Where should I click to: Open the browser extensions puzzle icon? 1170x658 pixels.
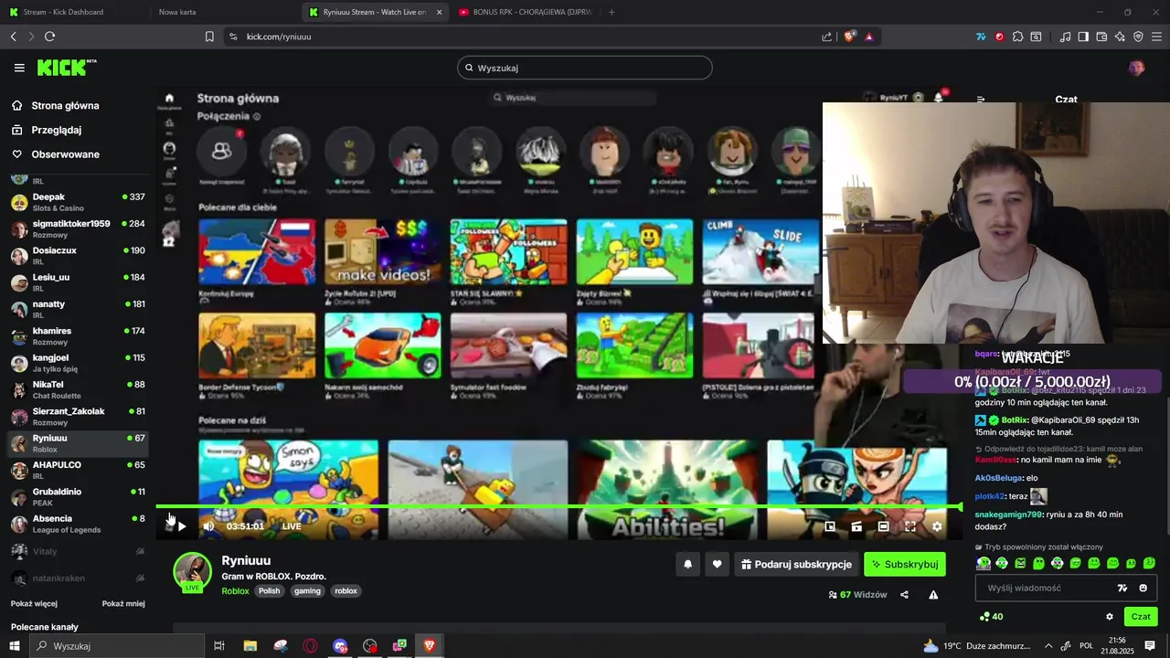click(1017, 37)
